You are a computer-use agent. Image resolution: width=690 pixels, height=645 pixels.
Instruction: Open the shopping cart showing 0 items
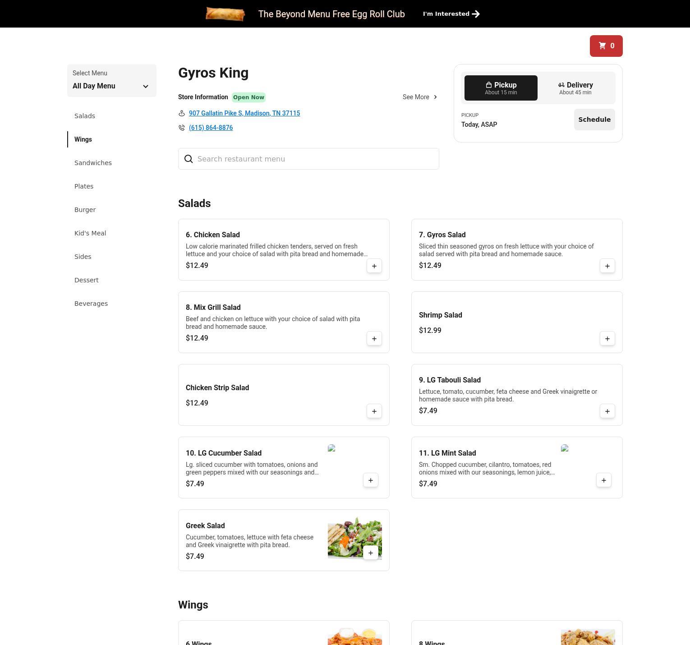pyautogui.click(x=606, y=46)
